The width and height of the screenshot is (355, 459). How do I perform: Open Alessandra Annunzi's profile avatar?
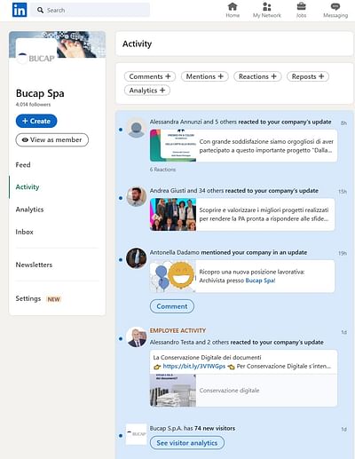pyautogui.click(x=137, y=128)
